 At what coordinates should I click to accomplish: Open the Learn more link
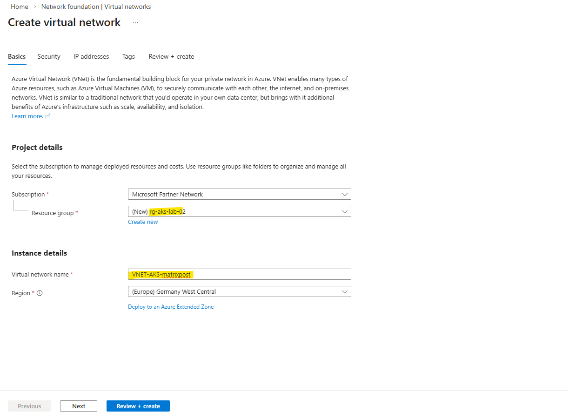[x=27, y=116]
